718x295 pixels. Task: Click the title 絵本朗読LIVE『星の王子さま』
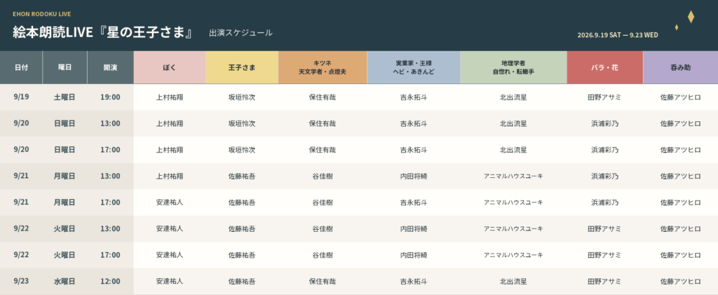[x=104, y=33]
